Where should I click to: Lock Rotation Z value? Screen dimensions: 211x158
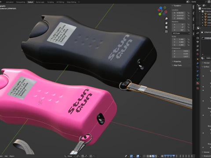click(189, 30)
